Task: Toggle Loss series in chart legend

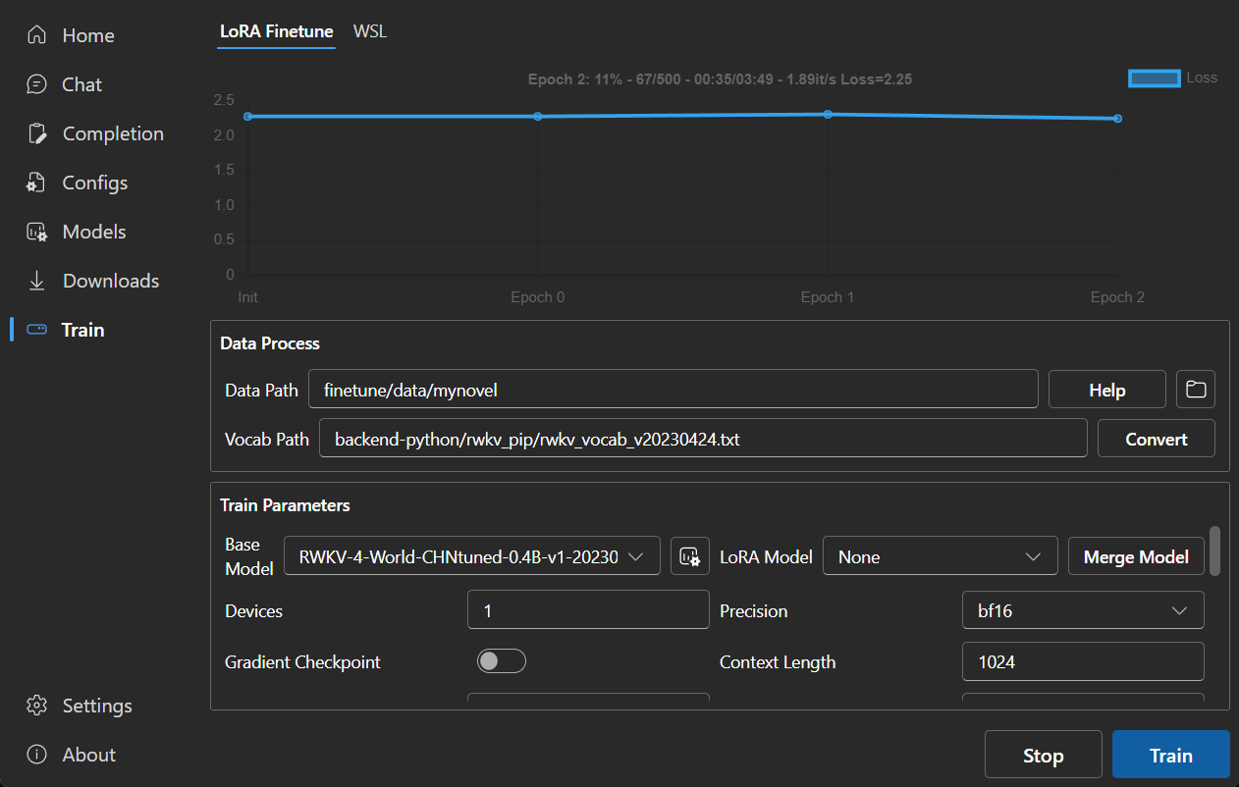Action: point(1154,79)
